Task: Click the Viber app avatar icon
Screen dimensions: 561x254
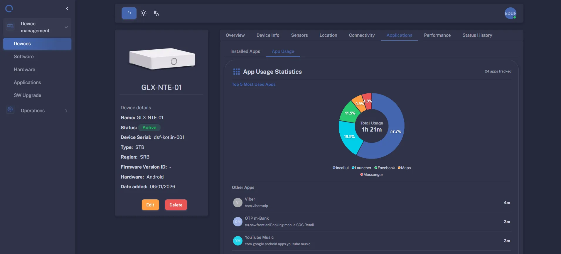Action: [237, 203]
